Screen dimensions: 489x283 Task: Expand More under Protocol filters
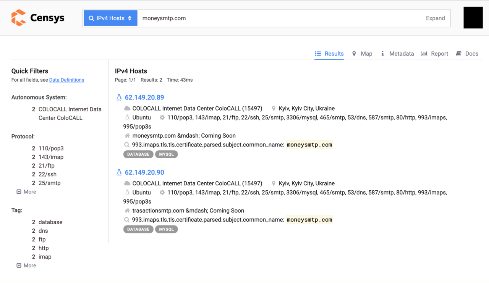coord(26,192)
